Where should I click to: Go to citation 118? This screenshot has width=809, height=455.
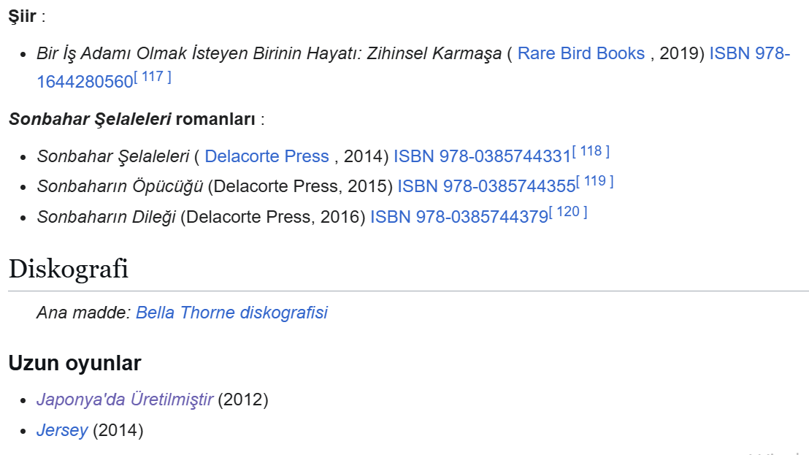click(x=591, y=152)
